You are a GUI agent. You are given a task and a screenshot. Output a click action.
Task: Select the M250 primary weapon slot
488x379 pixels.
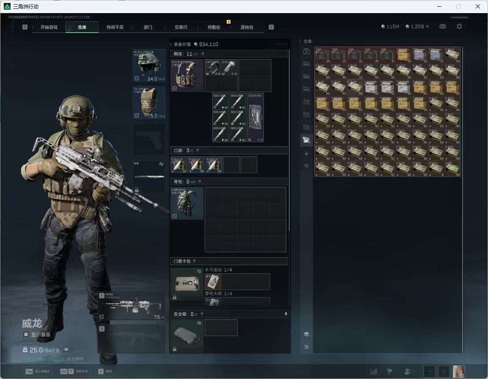point(132,306)
